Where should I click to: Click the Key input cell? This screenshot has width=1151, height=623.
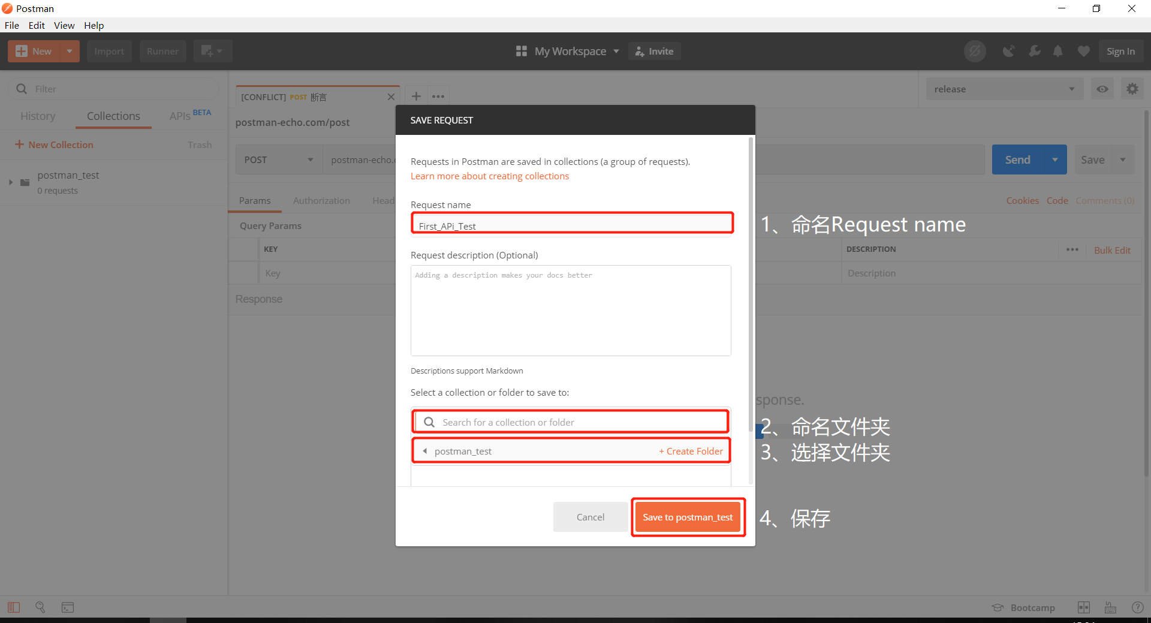pos(327,273)
